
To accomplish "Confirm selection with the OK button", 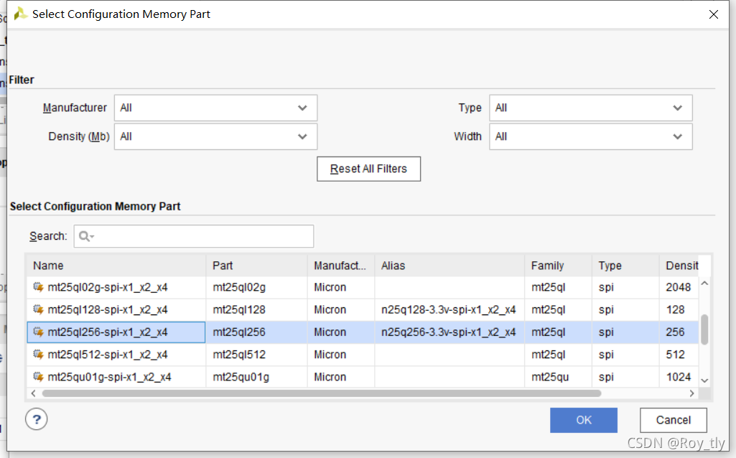I will (x=584, y=420).
